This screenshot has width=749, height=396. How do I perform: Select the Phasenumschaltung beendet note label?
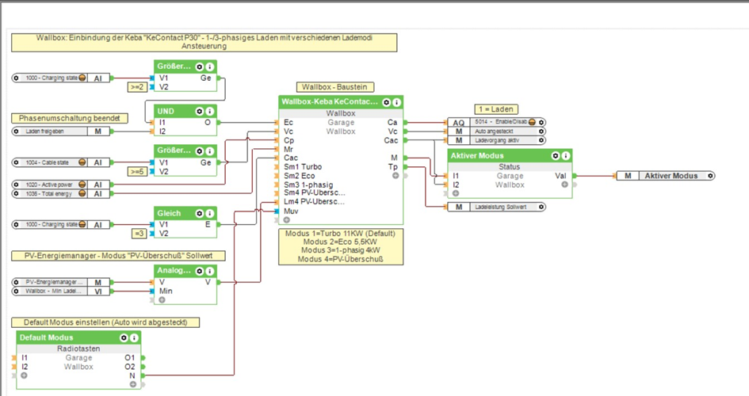(68, 118)
